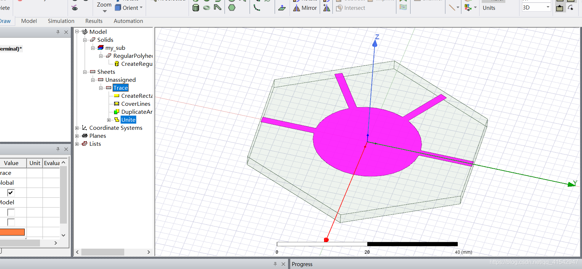Collapse the Unassigned tree node

(93, 80)
